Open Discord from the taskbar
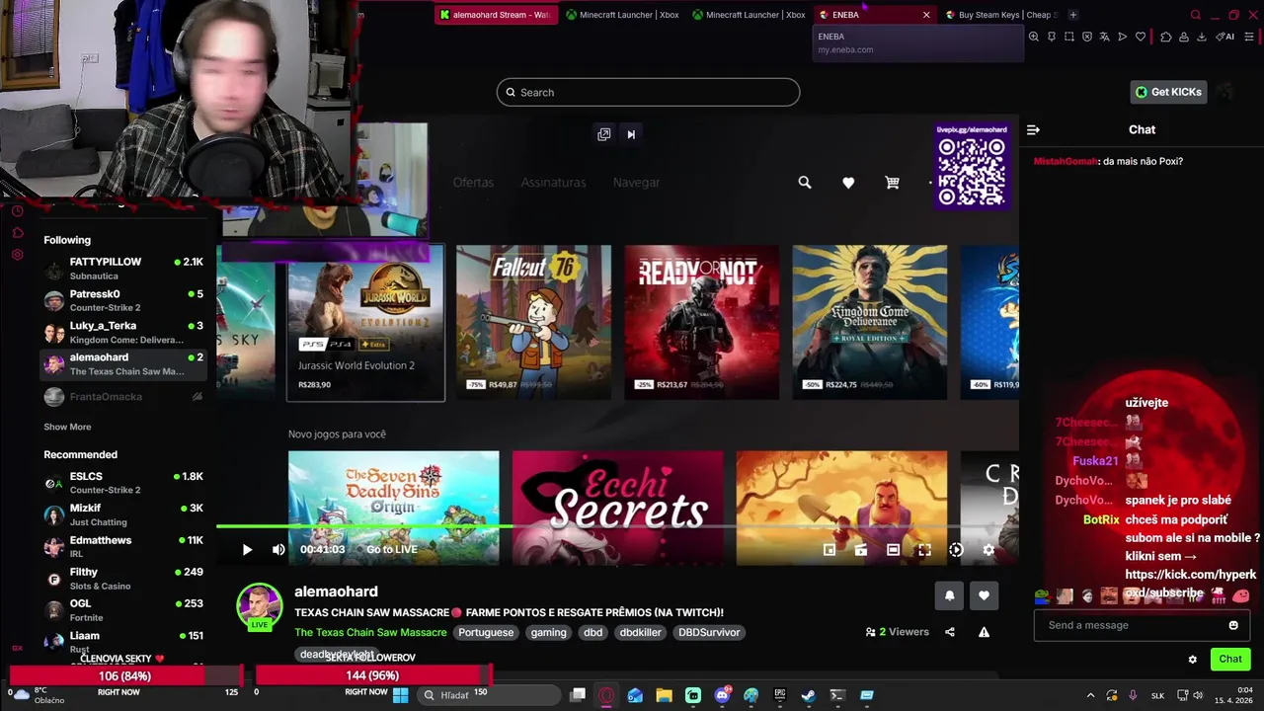 pyautogui.click(x=722, y=695)
